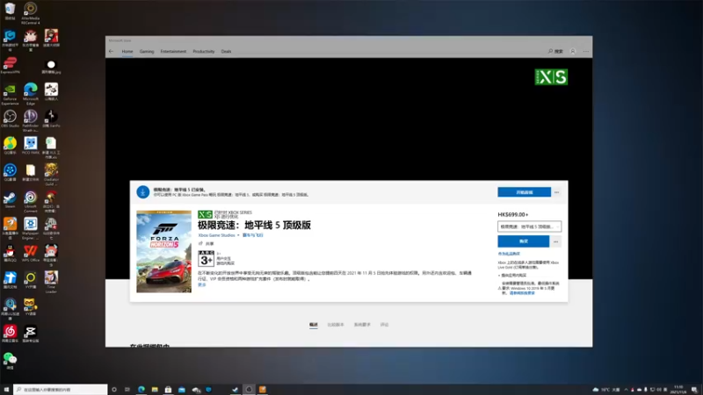Viewport: 703px width, 395px height.
Task: Open the racing and flying category link
Action: (253, 235)
